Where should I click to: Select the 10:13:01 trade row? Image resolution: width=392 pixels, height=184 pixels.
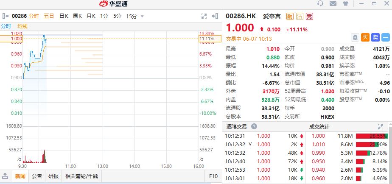265,178
